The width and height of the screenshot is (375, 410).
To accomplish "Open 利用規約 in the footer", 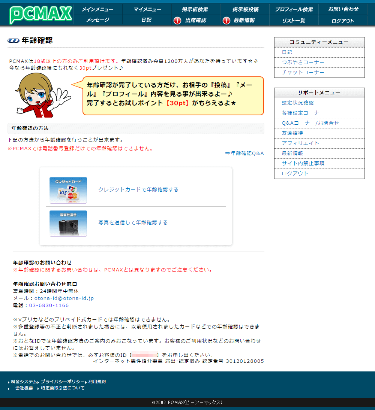I will [x=97, y=382].
